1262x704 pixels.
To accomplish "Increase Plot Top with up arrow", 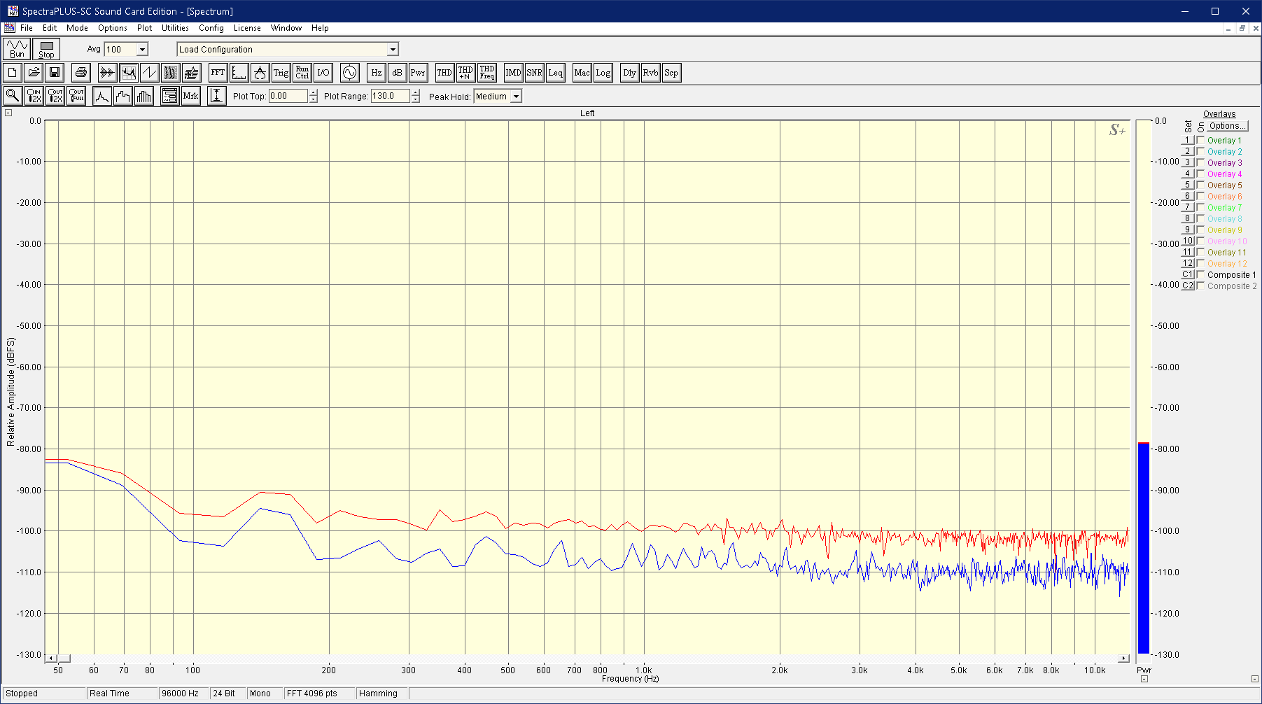I will tap(313, 93).
